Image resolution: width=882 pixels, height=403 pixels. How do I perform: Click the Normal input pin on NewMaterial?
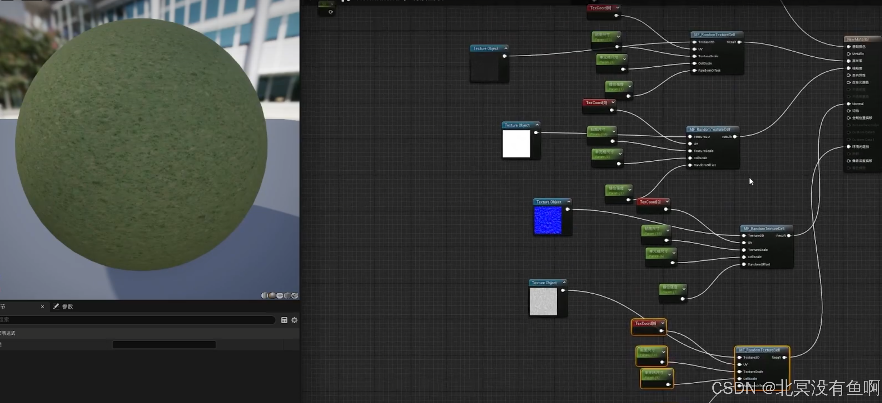(x=849, y=104)
